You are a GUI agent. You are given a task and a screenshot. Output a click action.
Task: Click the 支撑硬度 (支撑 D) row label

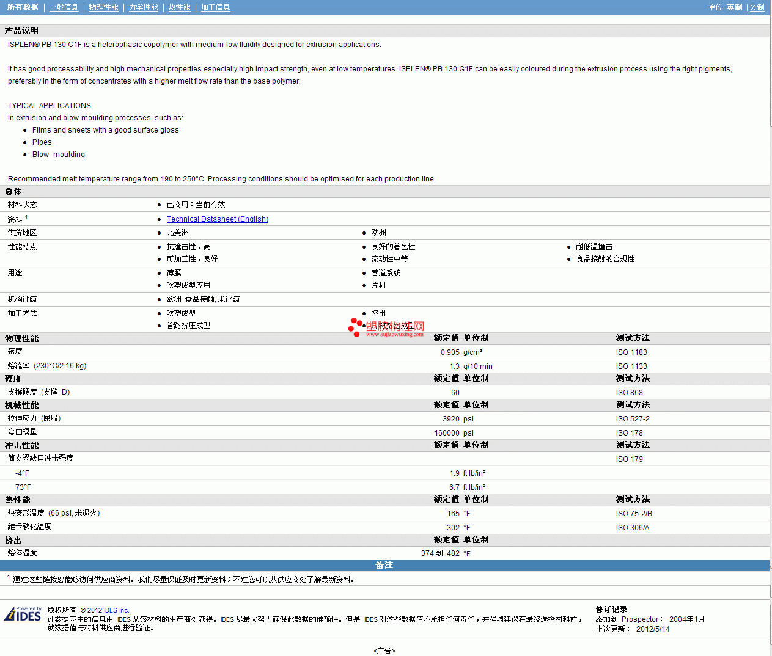pyautogui.click(x=39, y=392)
